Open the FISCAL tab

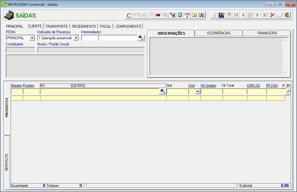(x=106, y=26)
